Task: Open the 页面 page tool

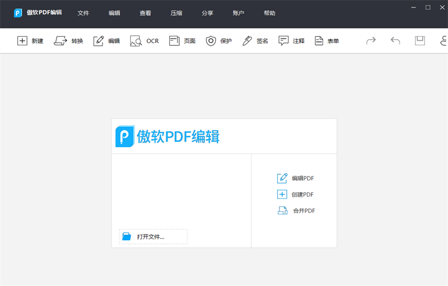Action: point(182,41)
